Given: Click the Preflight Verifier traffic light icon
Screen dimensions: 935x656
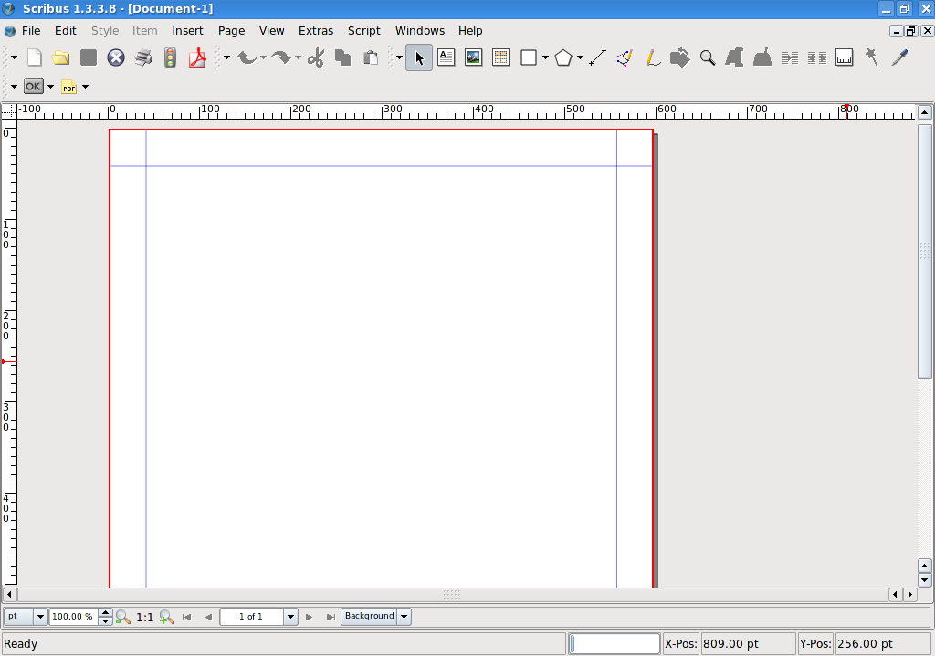Looking at the screenshot, I should (x=170, y=57).
